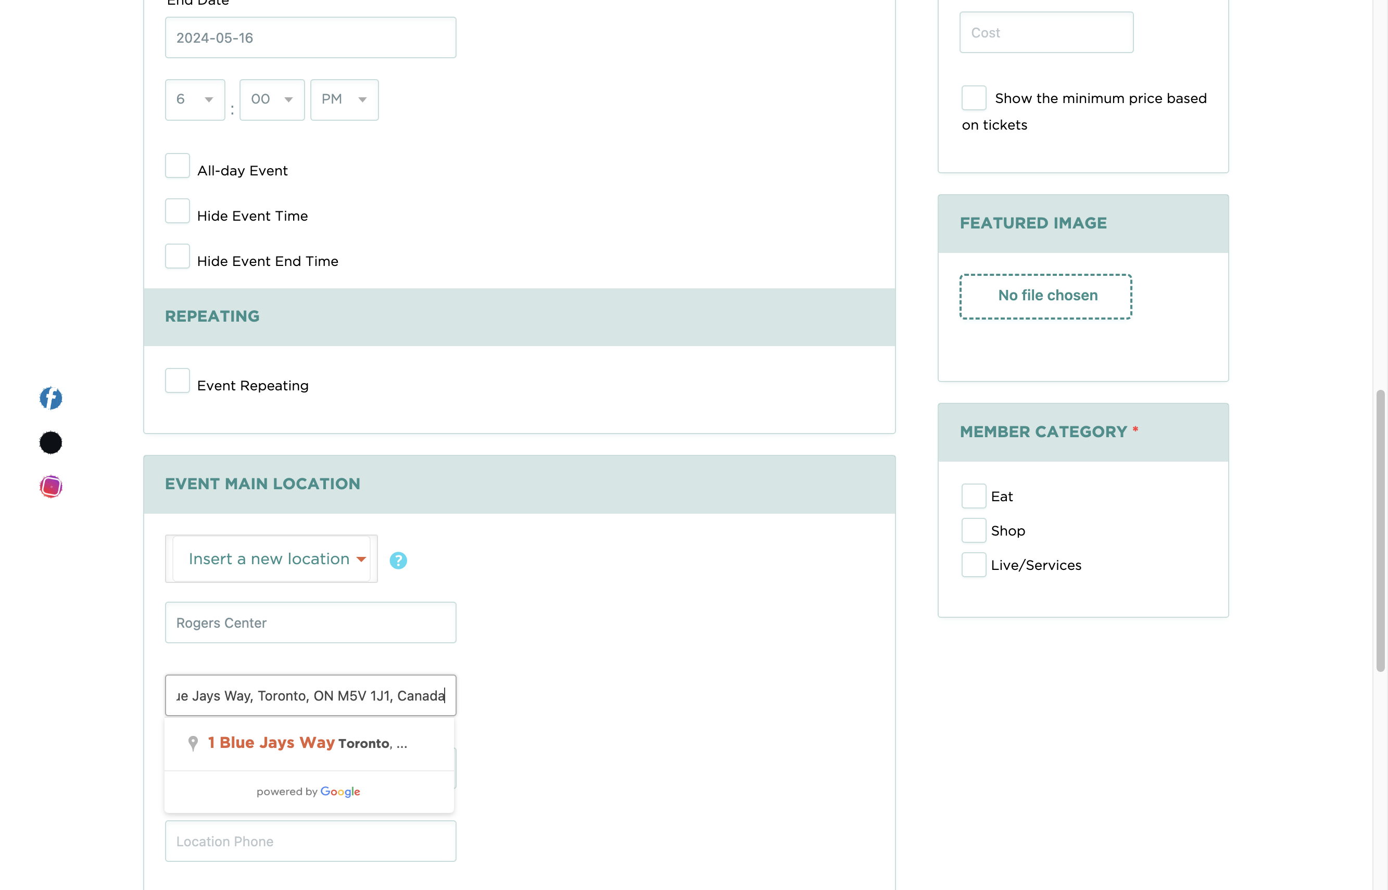Open the Instagram social icon

[51, 487]
